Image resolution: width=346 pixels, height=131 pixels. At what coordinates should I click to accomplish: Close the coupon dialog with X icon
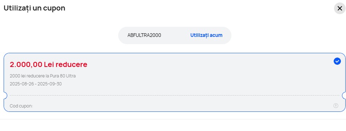pyautogui.click(x=339, y=9)
